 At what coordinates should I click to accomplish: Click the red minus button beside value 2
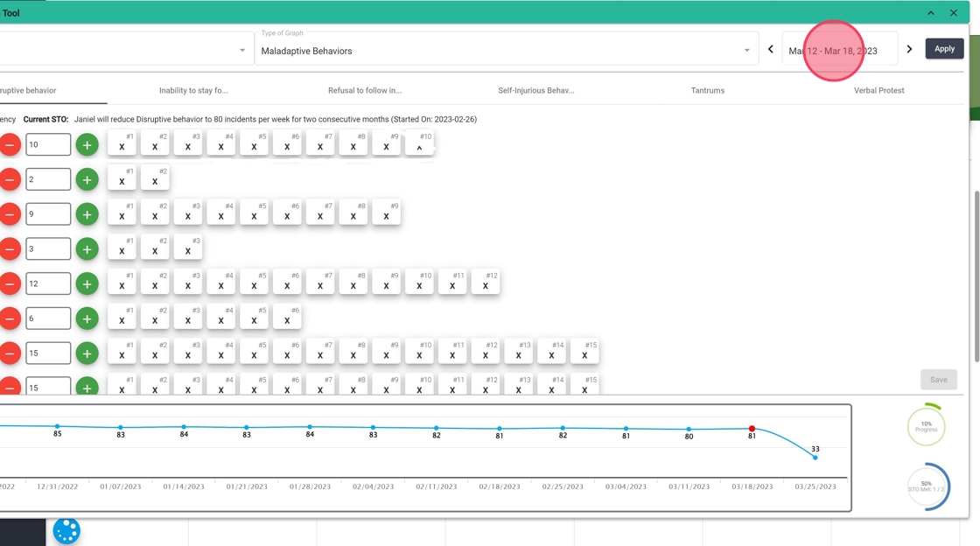pos(10,179)
